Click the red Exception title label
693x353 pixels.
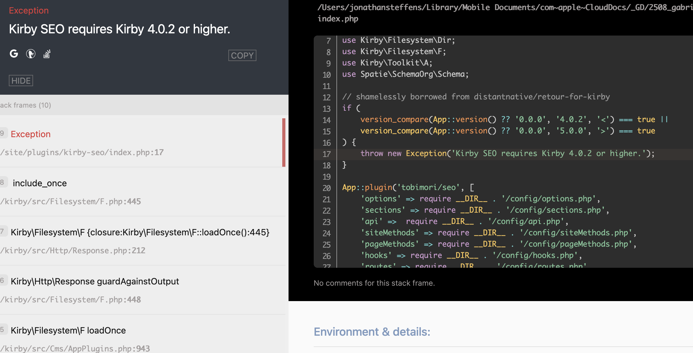click(29, 11)
